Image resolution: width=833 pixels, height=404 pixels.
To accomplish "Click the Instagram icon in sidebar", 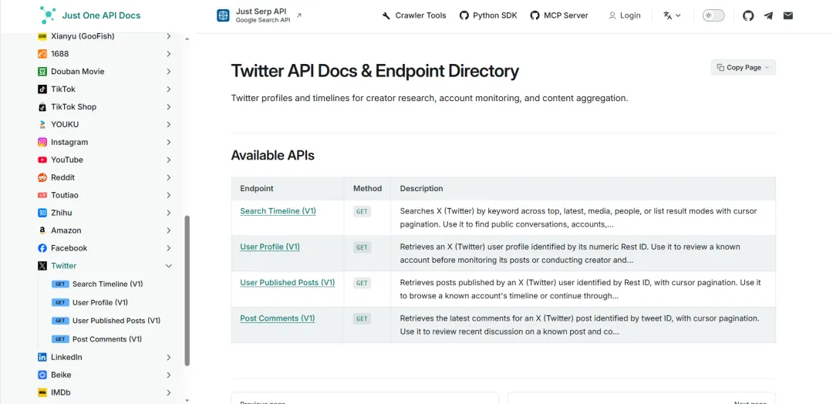I will click(x=42, y=142).
